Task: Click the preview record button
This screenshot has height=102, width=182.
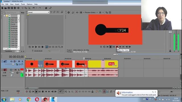Action: pyautogui.click(x=101, y=47)
